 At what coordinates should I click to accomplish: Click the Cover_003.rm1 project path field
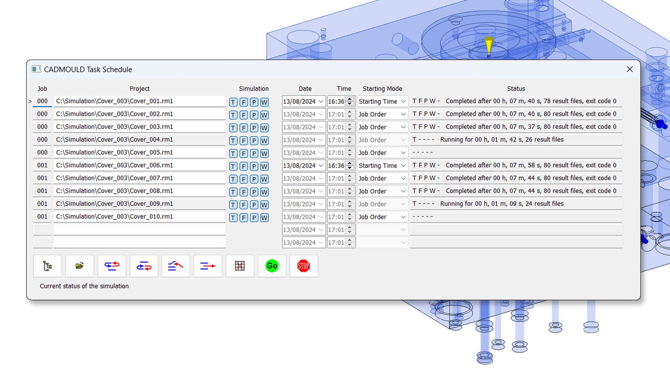point(139,127)
